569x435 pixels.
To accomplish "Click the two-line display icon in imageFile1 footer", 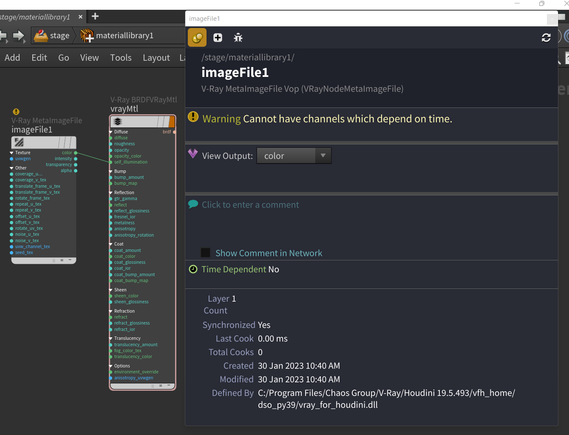I will click(62, 260).
